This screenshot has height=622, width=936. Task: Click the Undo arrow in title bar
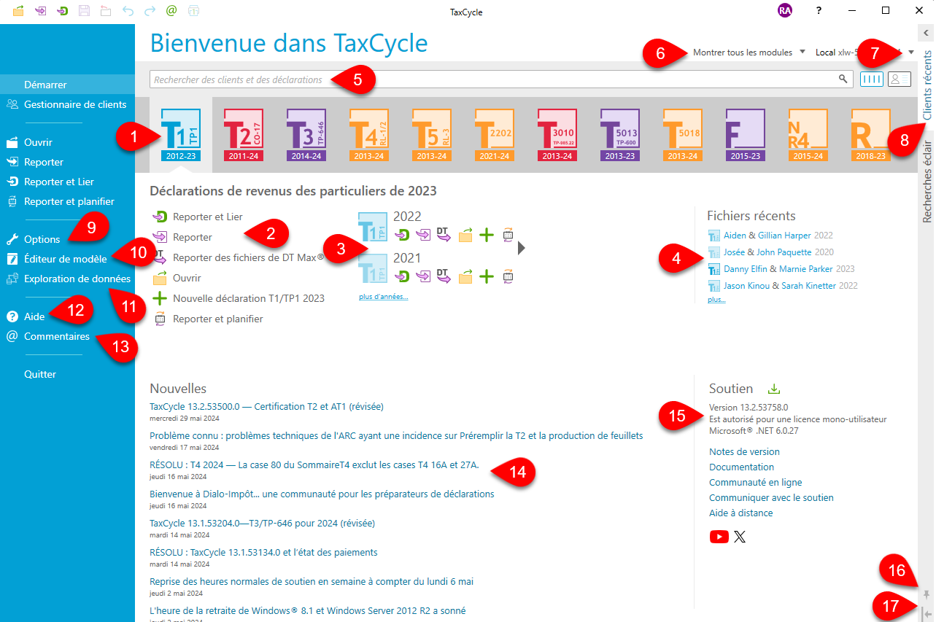tap(128, 11)
